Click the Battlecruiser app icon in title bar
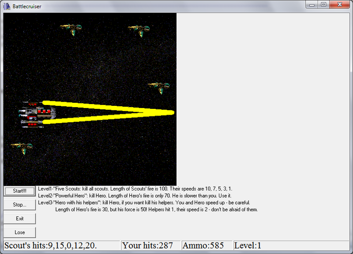The height and width of the screenshot is (254, 353). [7, 6]
